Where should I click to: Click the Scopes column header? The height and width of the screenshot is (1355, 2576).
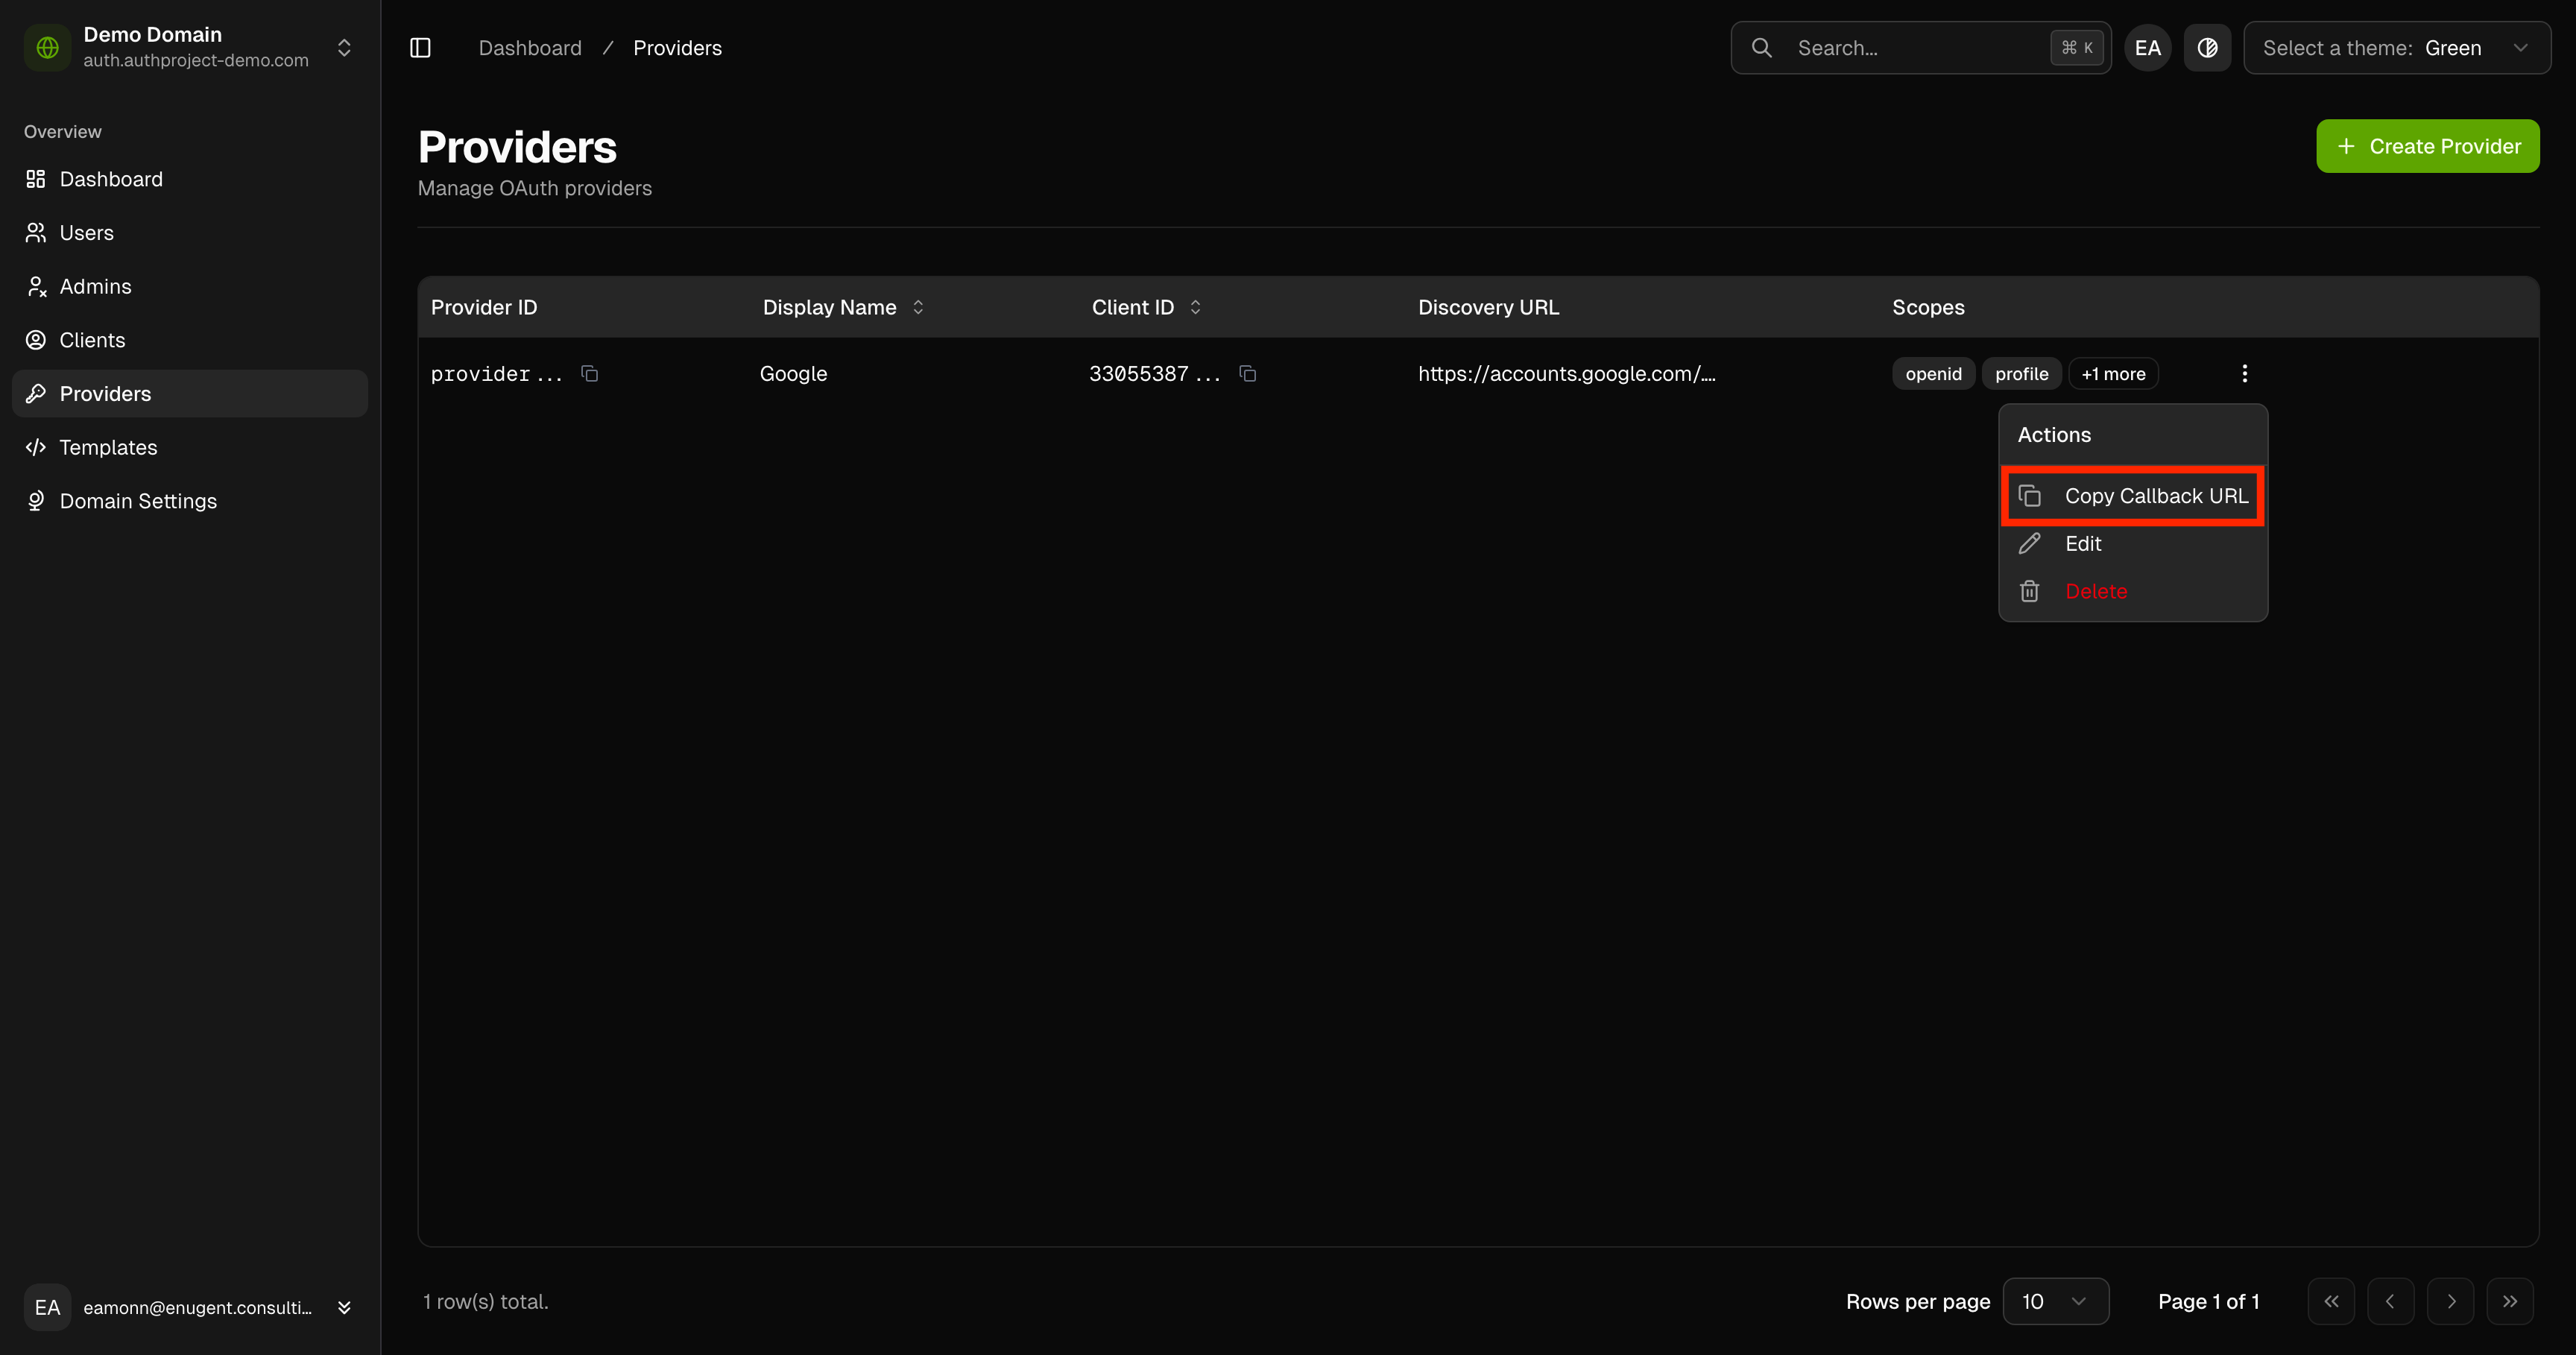[x=1928, y=307]
